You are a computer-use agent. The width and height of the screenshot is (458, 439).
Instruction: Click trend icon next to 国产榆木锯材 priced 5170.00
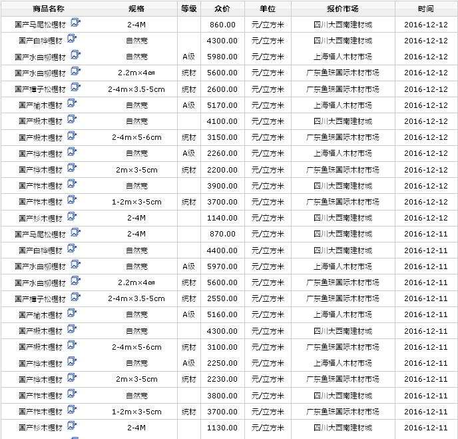point(73,103)
